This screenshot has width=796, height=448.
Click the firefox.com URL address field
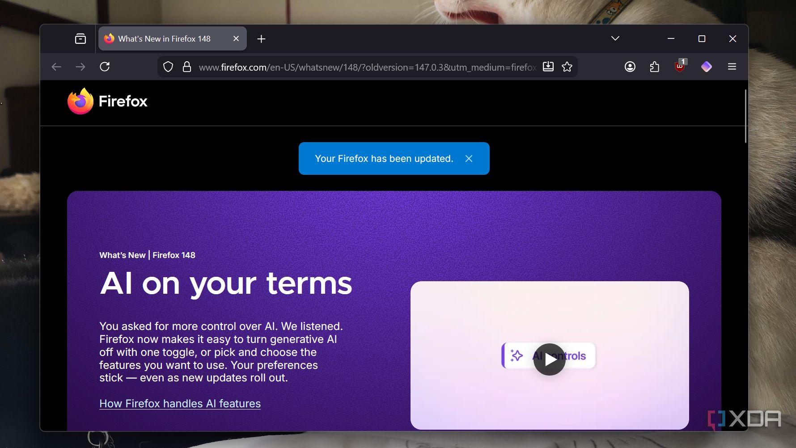tap(367, 67)
